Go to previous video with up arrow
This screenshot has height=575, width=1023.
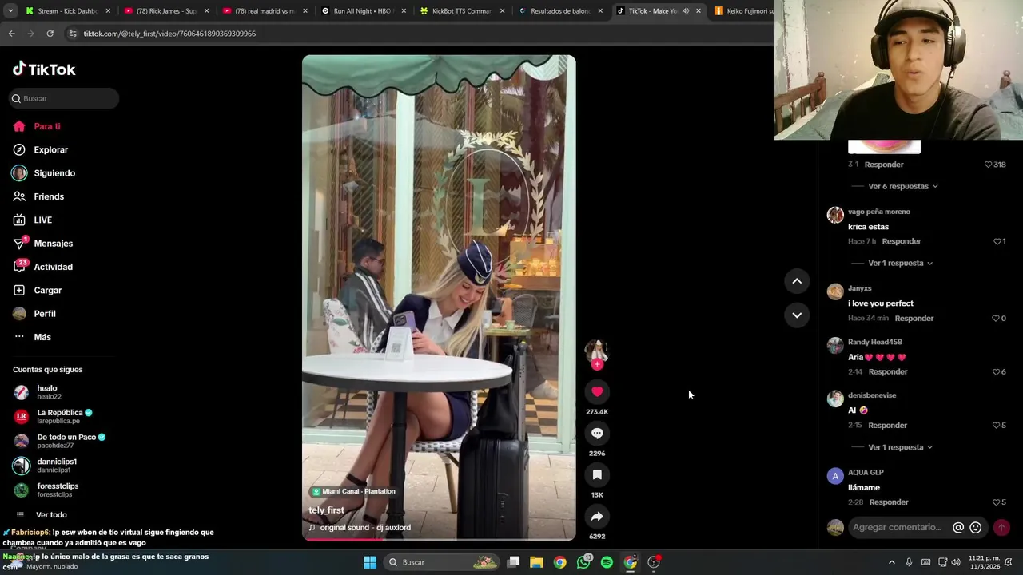pyautogui.click(x=797, y=281)
